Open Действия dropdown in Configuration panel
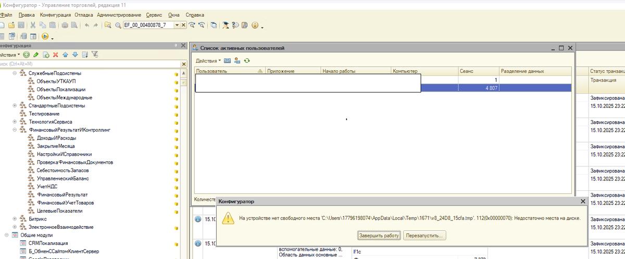This screenshot has height=259, width=625. pyautogui.click(x=10, y=55)
